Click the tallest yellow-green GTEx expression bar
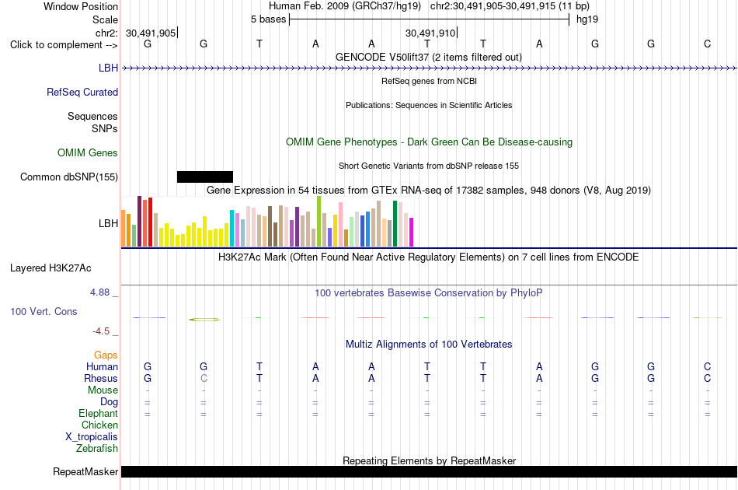Viewport: 738px width, 490px height. (319, 221)
